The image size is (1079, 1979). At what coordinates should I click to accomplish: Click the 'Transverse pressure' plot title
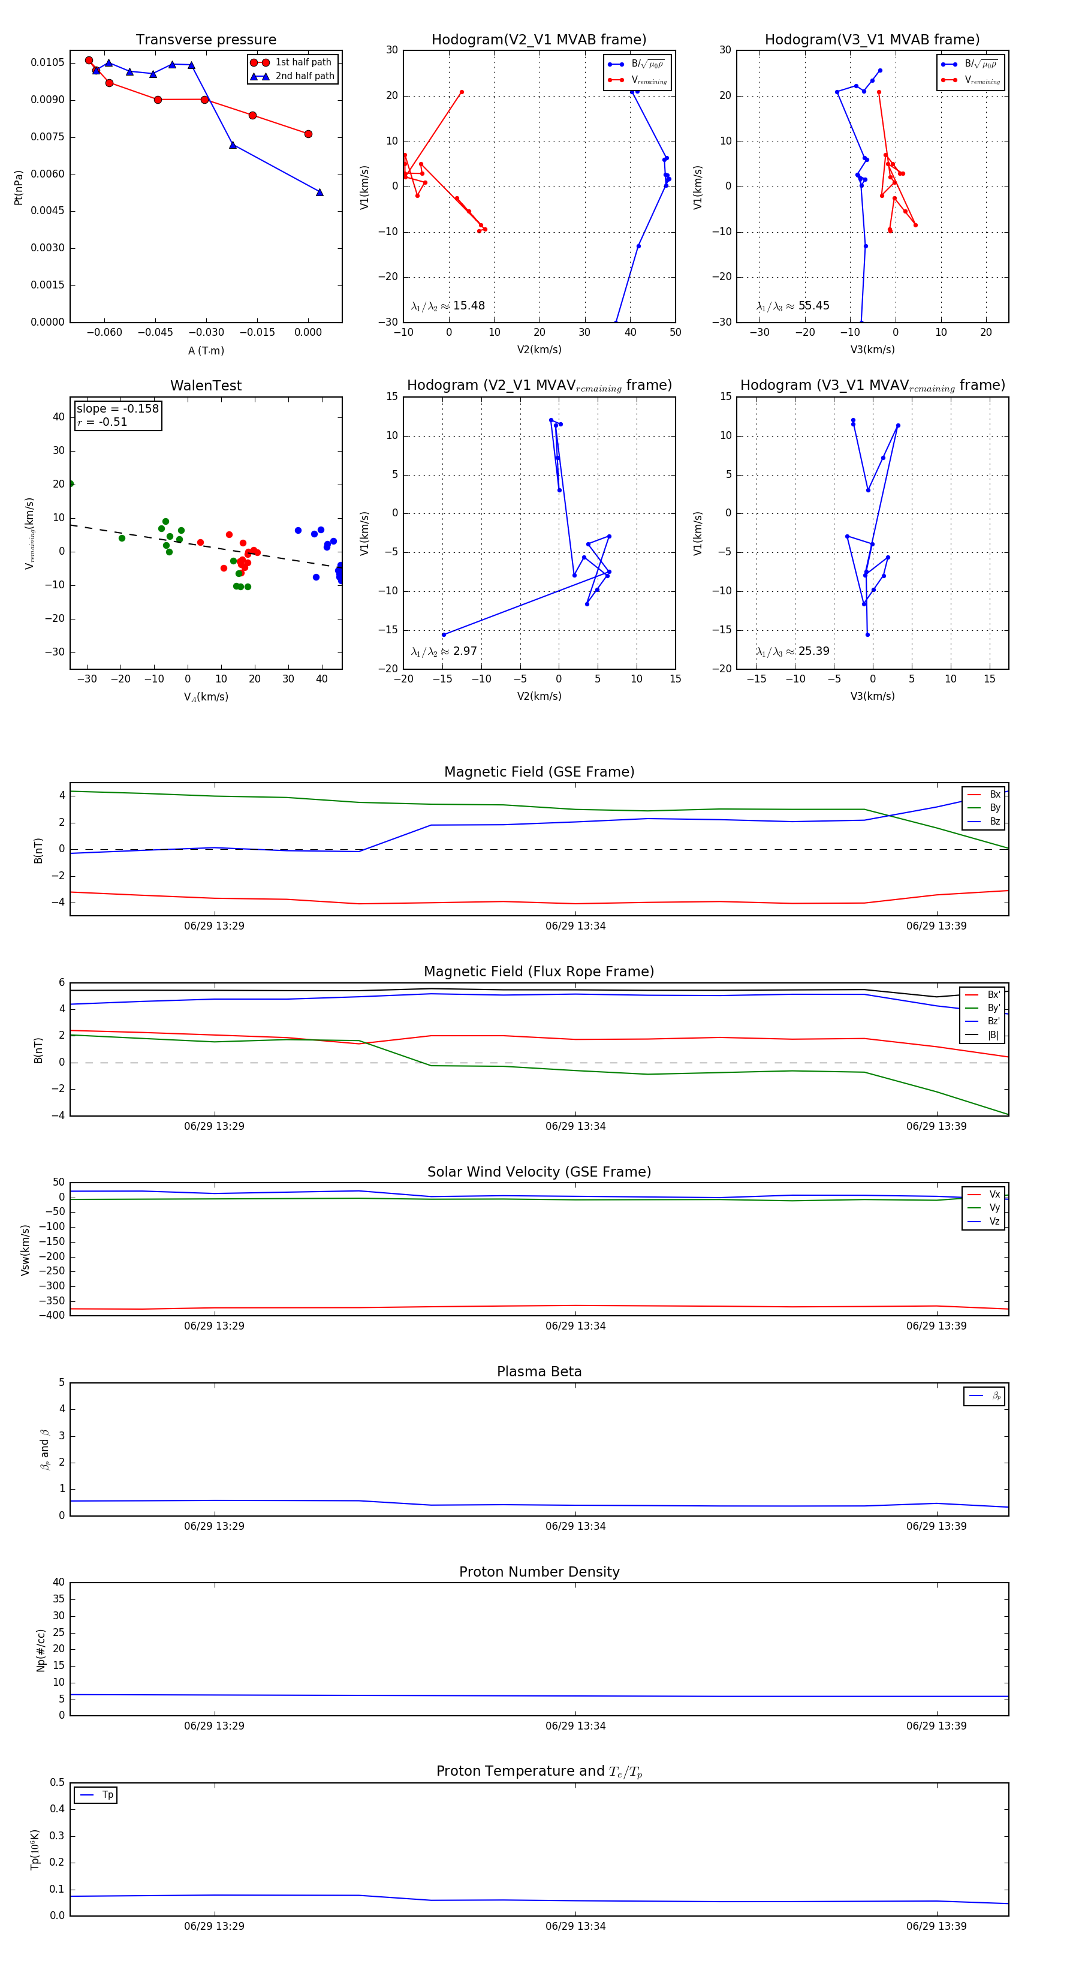206,39
